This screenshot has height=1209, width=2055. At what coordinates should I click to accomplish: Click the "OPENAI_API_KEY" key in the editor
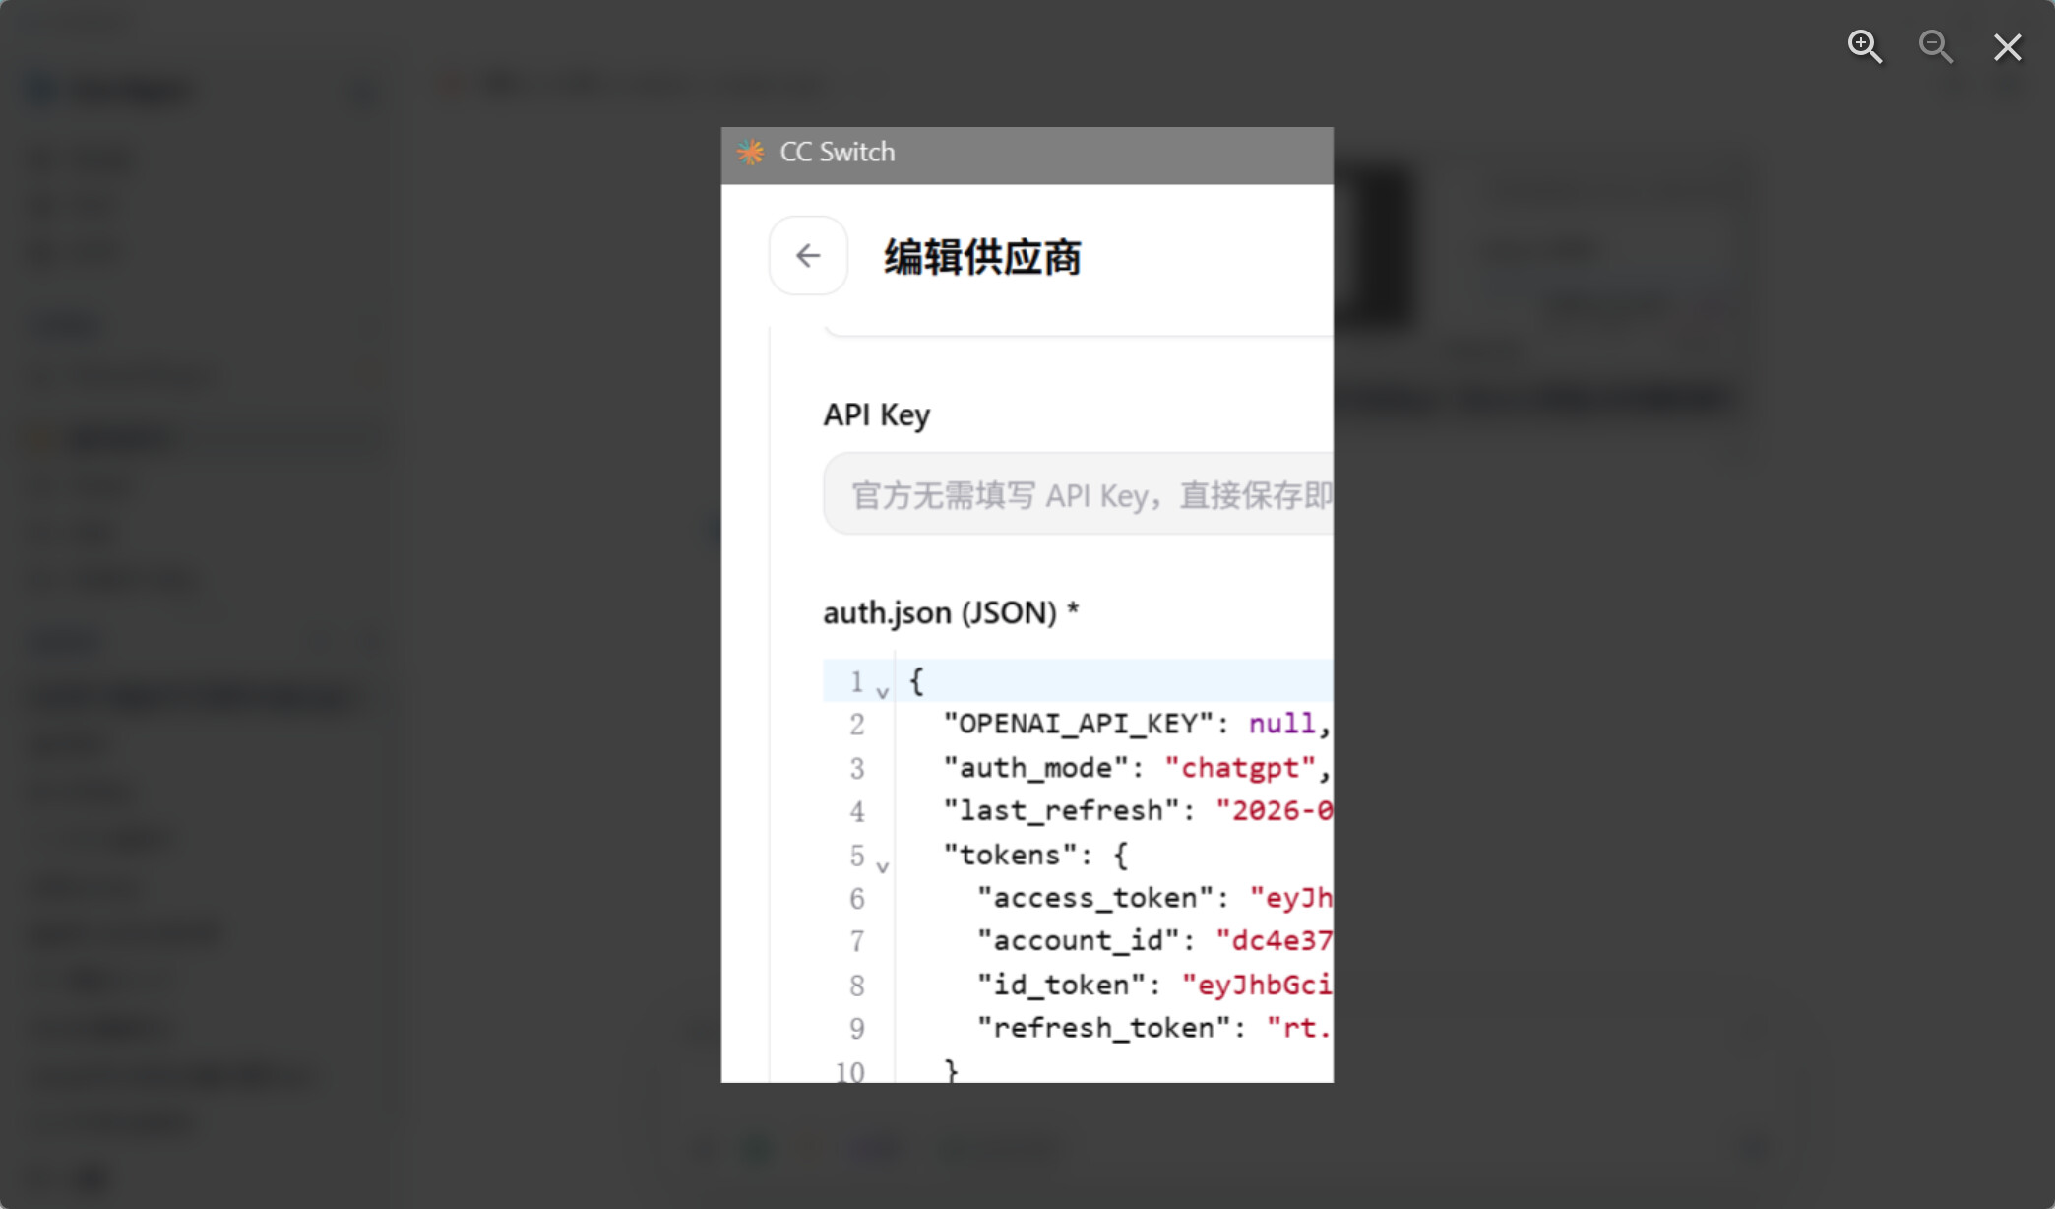point(1078,725)
